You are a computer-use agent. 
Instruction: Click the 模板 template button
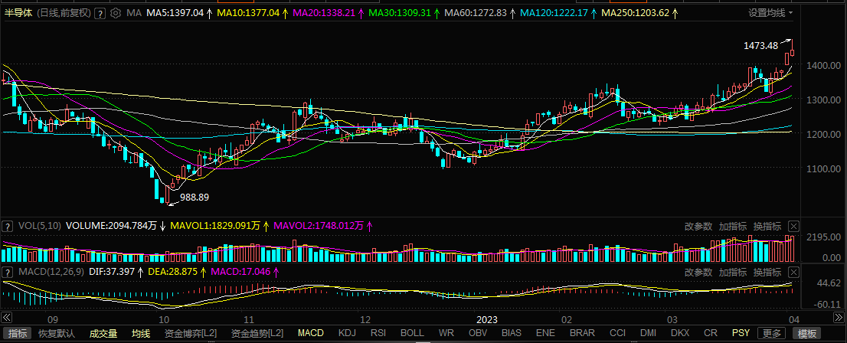coord(806,333)
